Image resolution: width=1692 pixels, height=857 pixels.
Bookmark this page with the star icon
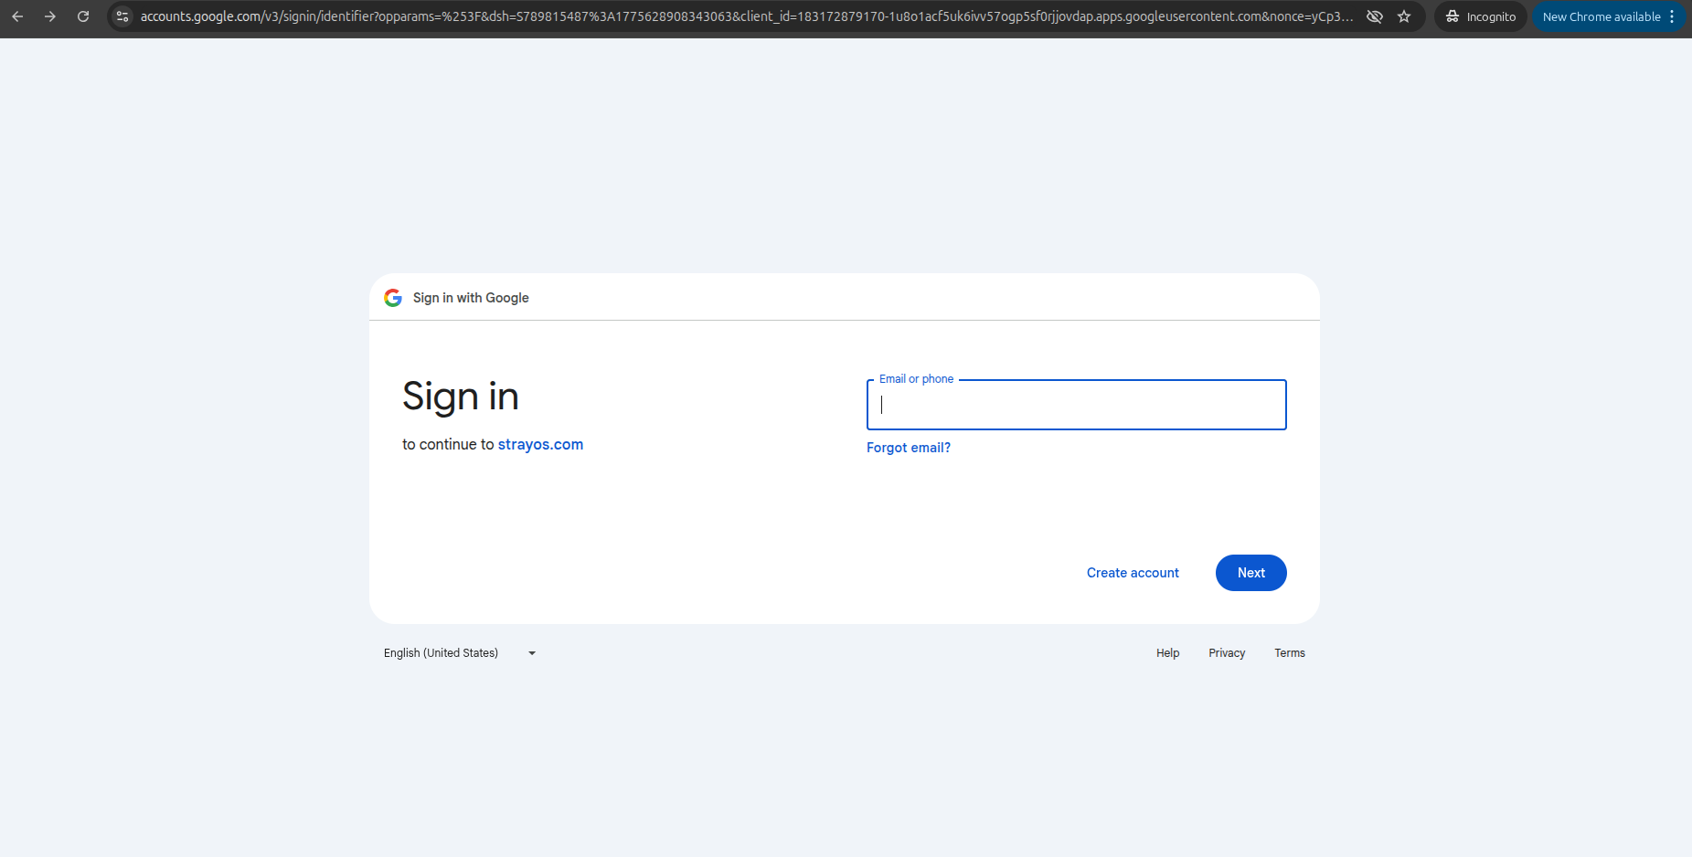click(1404, 16)
